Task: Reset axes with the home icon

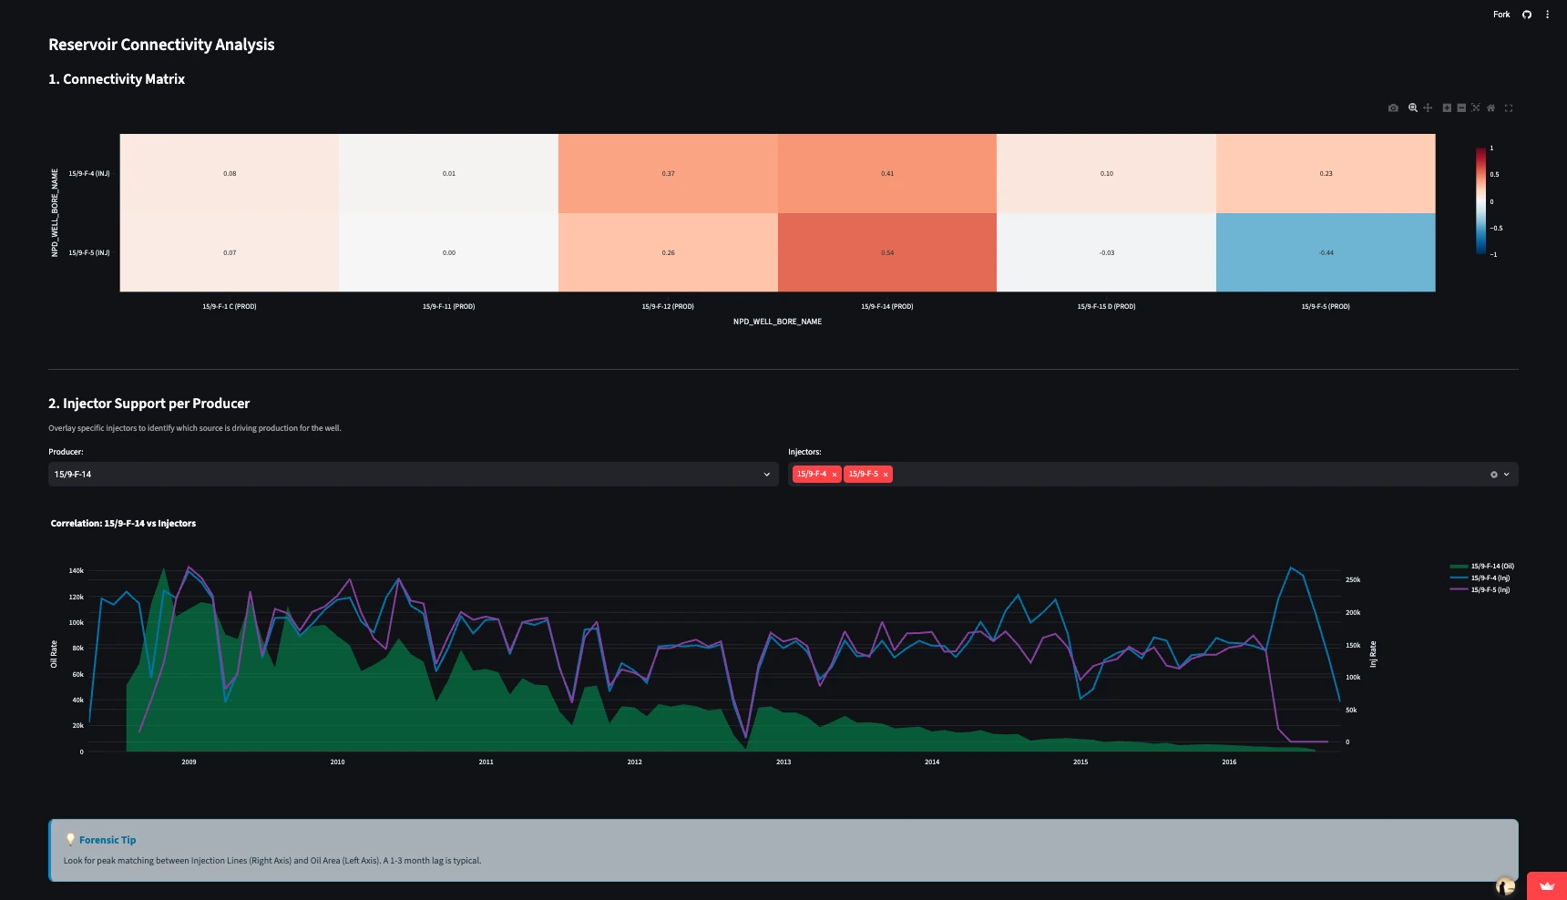Action: click(x=1490, y=107)
